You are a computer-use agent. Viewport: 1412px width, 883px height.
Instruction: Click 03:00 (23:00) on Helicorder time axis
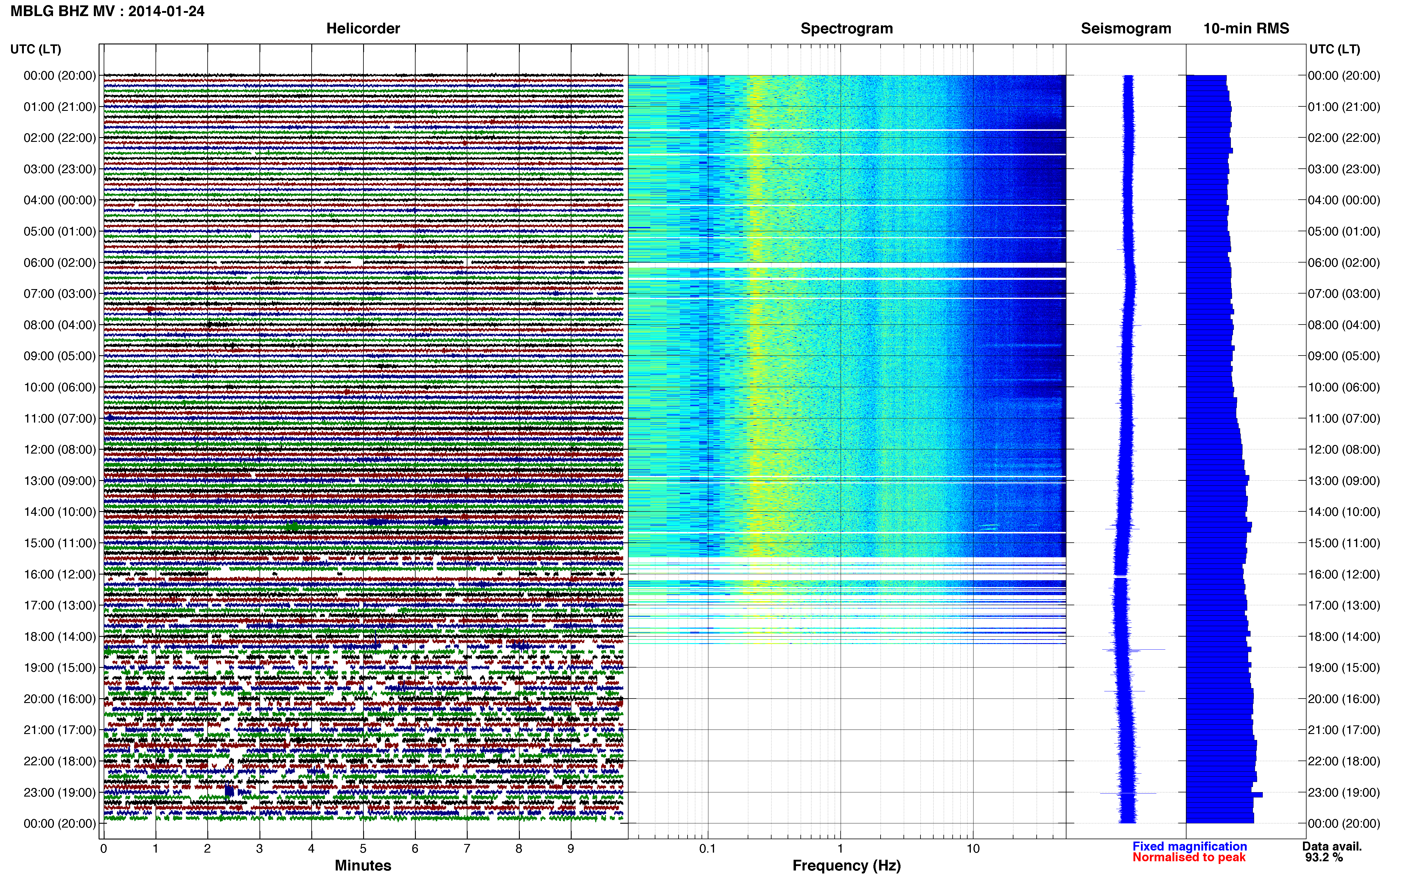60,169
